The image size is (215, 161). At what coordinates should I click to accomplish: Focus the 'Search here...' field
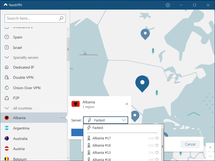click(35, 18)
